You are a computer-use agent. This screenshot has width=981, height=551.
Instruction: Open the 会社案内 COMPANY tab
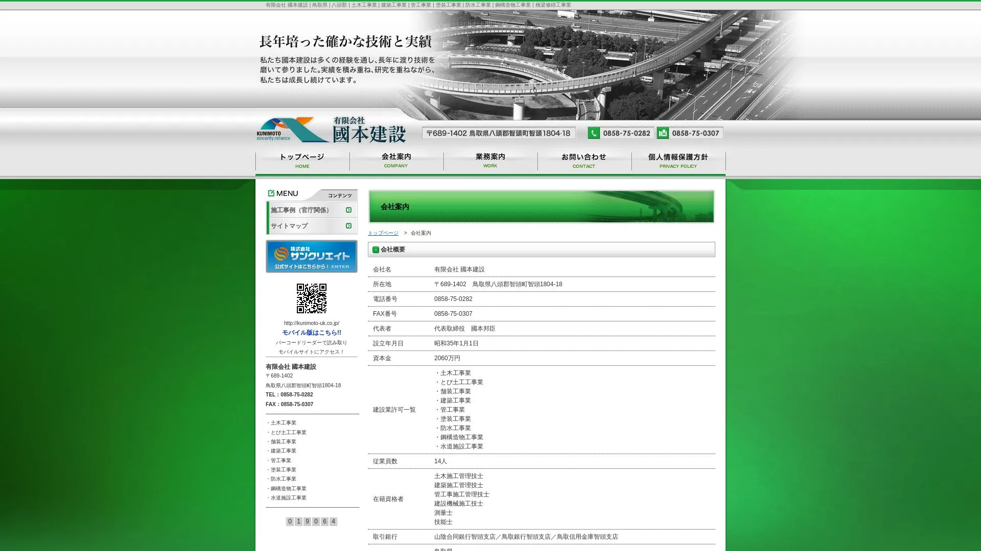[396, 161]
